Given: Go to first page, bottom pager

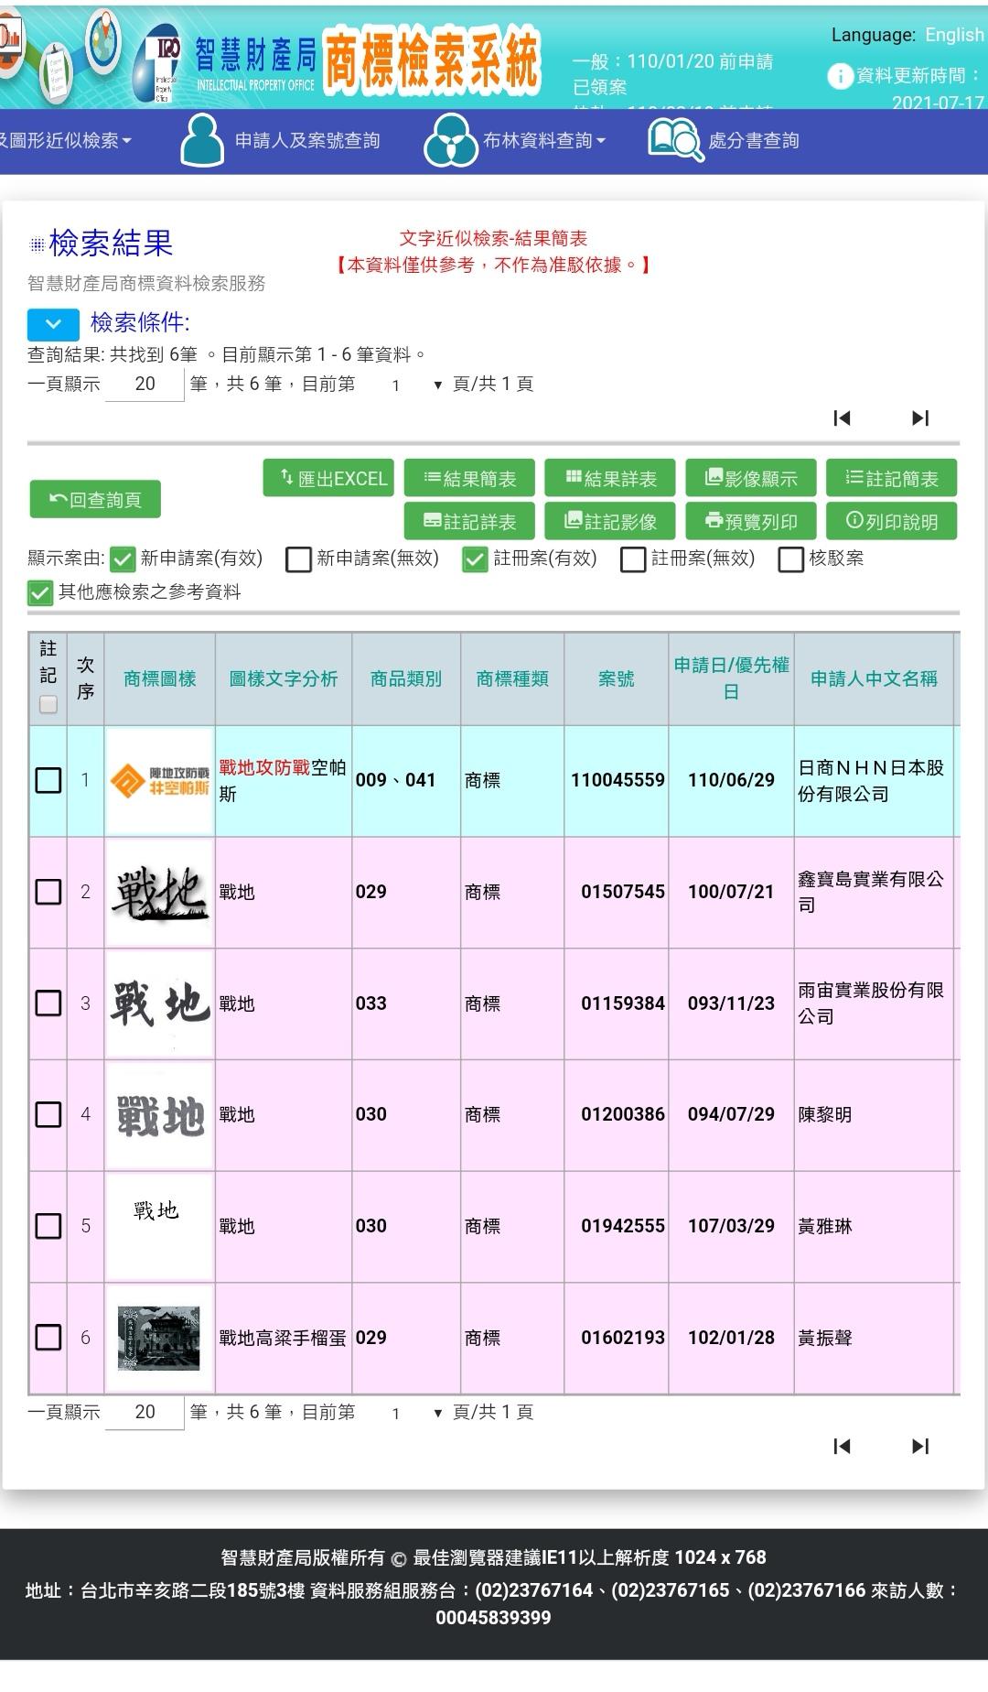Looking at the screenshot, I should (x=843, y=1447).
